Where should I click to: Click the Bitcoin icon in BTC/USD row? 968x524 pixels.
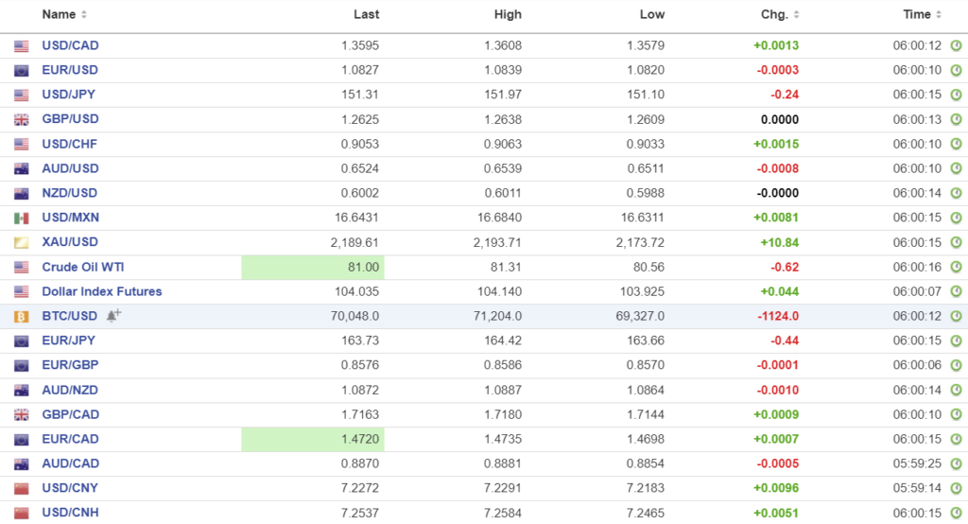pos(22,316)
